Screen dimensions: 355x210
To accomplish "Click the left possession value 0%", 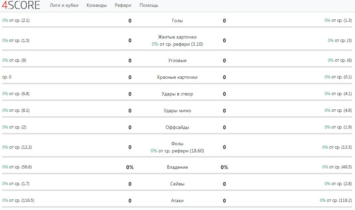I will [x=130, y=167].
